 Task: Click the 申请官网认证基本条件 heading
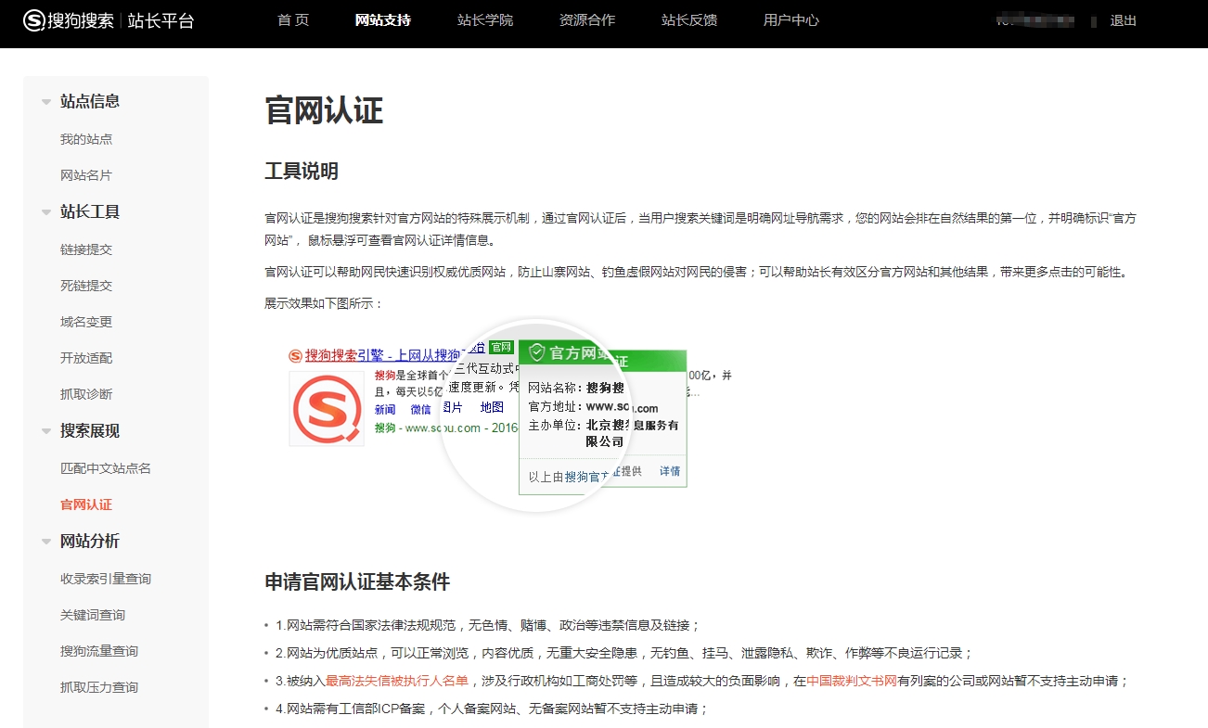pos(357,582)
